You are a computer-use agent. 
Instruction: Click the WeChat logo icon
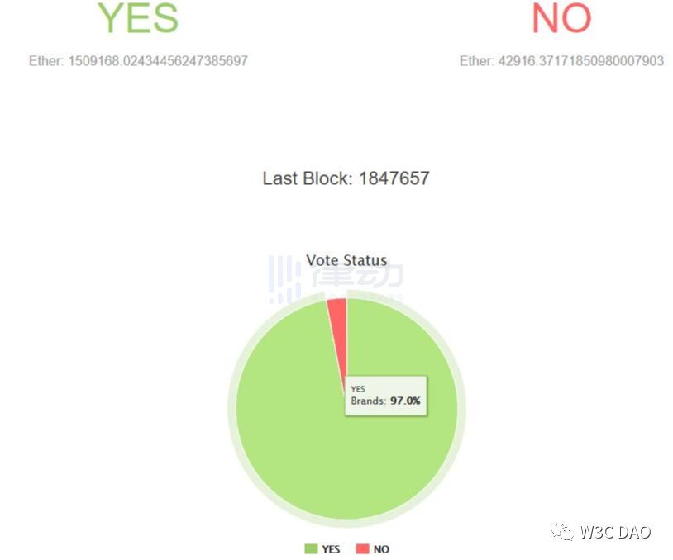point(563,532)
